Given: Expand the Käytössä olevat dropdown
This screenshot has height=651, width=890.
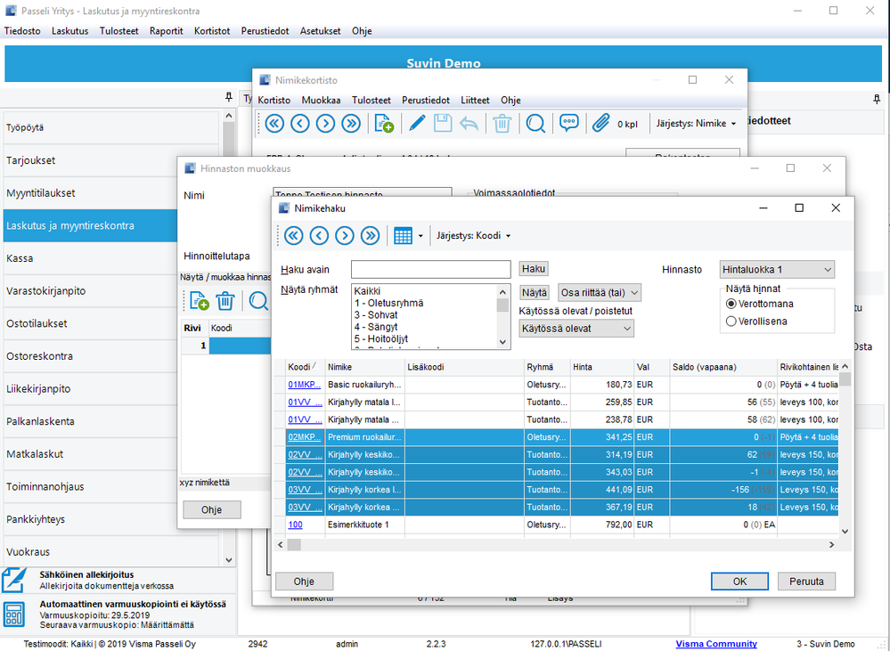Looking at the screenshot, I should click(576, 329).
